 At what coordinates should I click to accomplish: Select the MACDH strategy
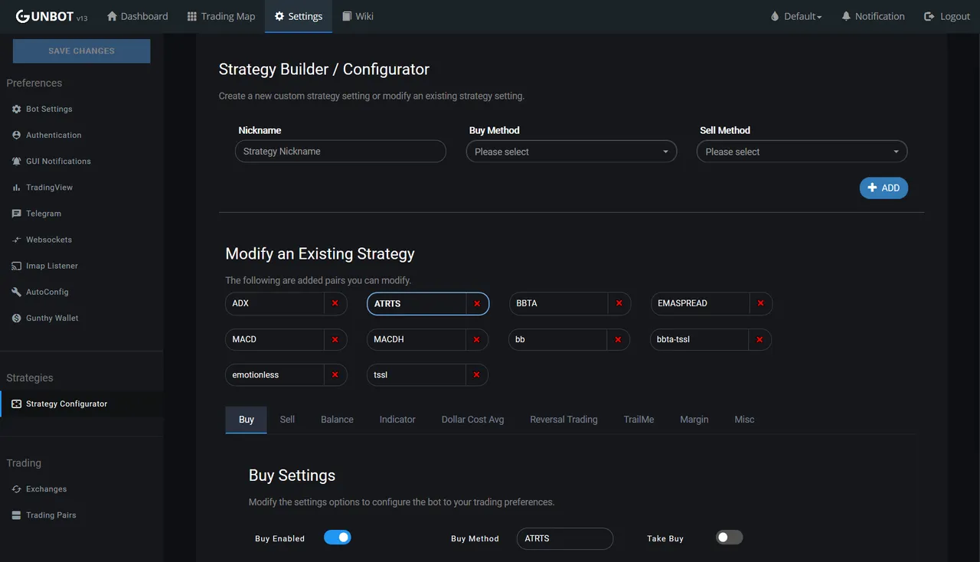[416, 339]
